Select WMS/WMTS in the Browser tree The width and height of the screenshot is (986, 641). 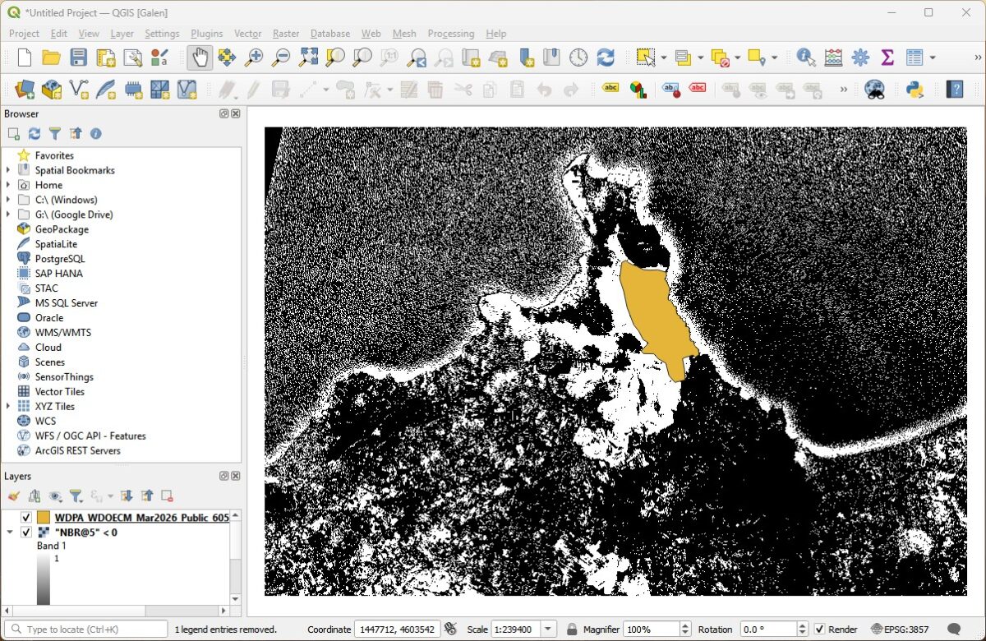click(63, 332)
